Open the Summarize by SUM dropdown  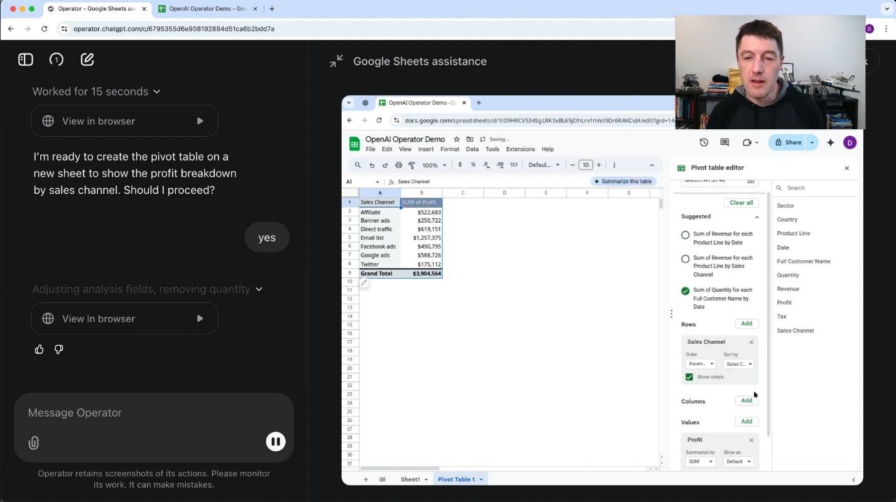point(700,462)
